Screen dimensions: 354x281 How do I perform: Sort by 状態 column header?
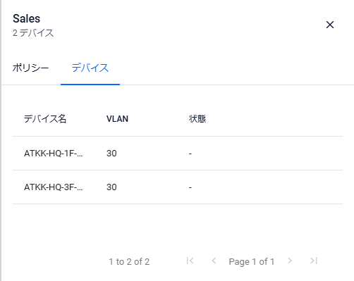[197, 119]
